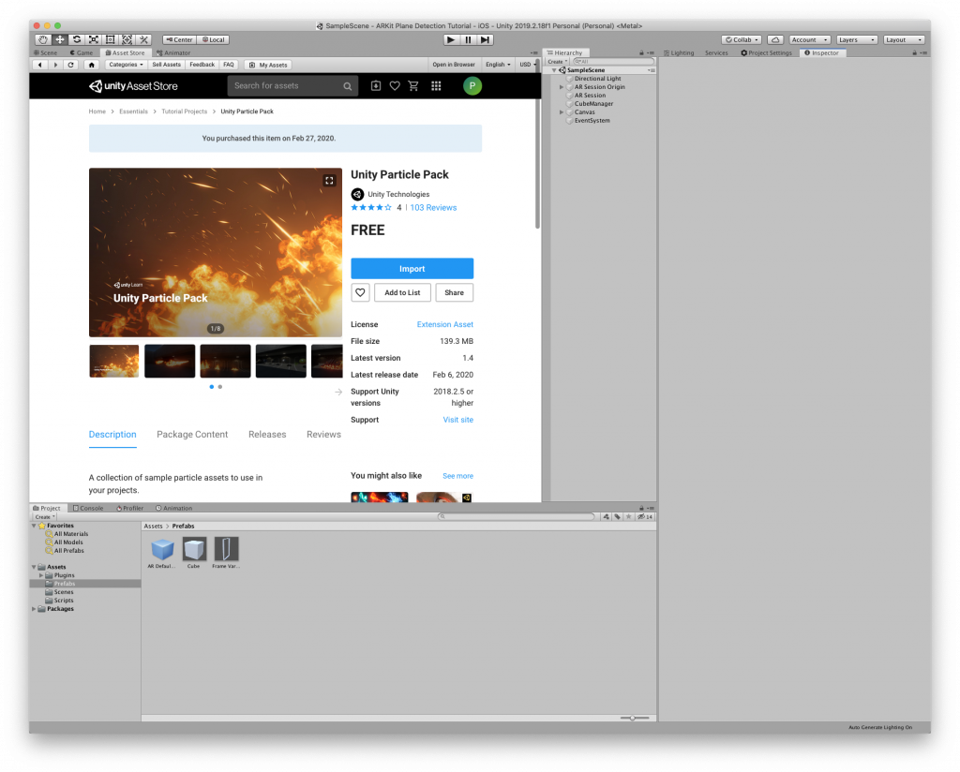Click the blue Import button
Screen dimensions: 960x772
[x=412, y=269]
